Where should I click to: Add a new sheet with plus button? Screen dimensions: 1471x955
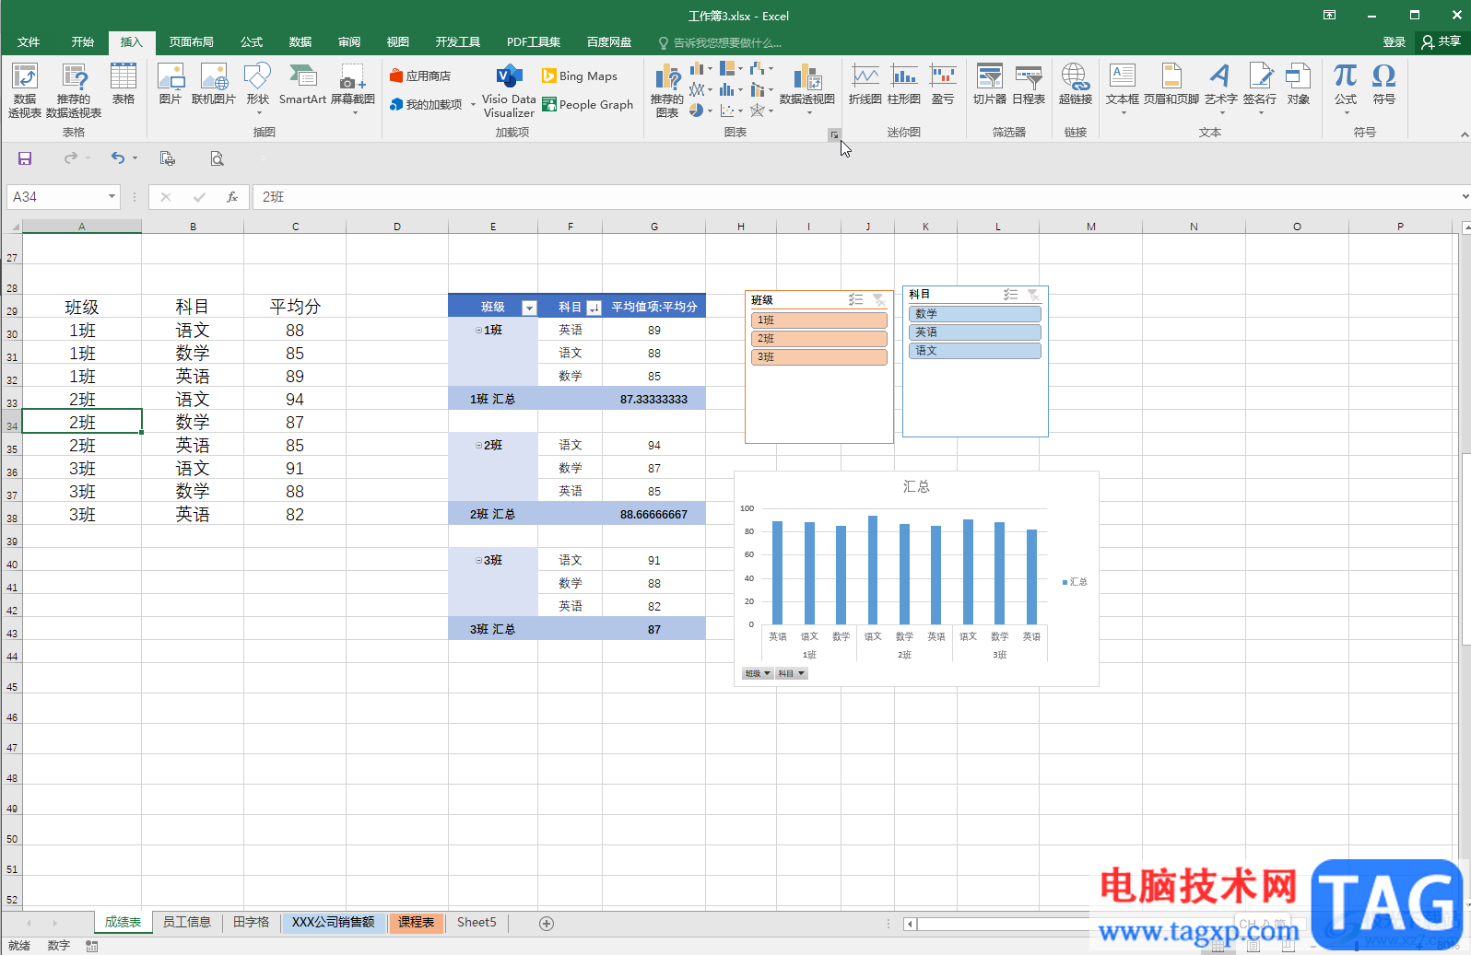[547, 923]
